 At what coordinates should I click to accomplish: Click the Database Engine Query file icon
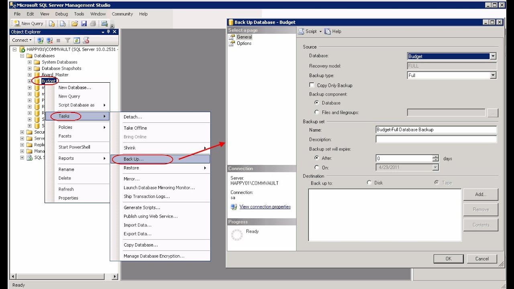pos(52,24)
